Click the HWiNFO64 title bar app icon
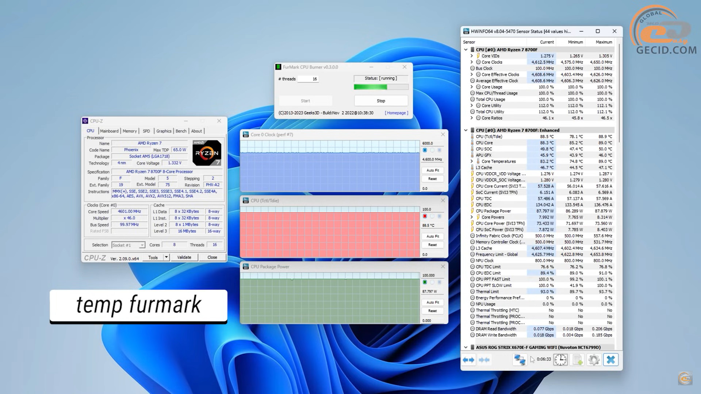This screenshot has height=394, width=701. pos(466,31)
